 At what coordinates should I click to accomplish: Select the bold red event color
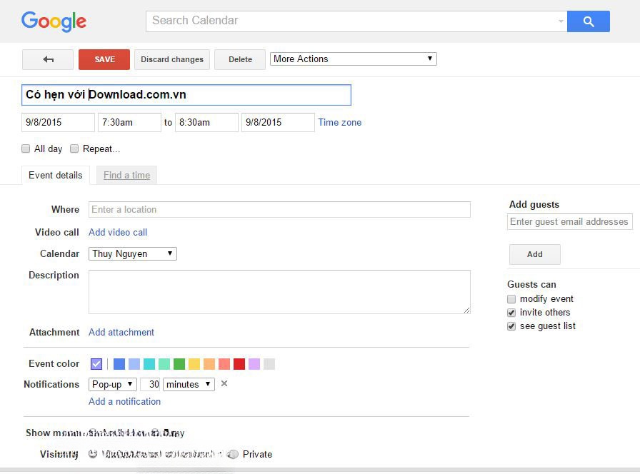point(239,364)
